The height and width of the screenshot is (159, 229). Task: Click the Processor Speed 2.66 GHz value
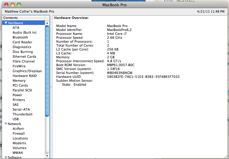pos(114,38)
